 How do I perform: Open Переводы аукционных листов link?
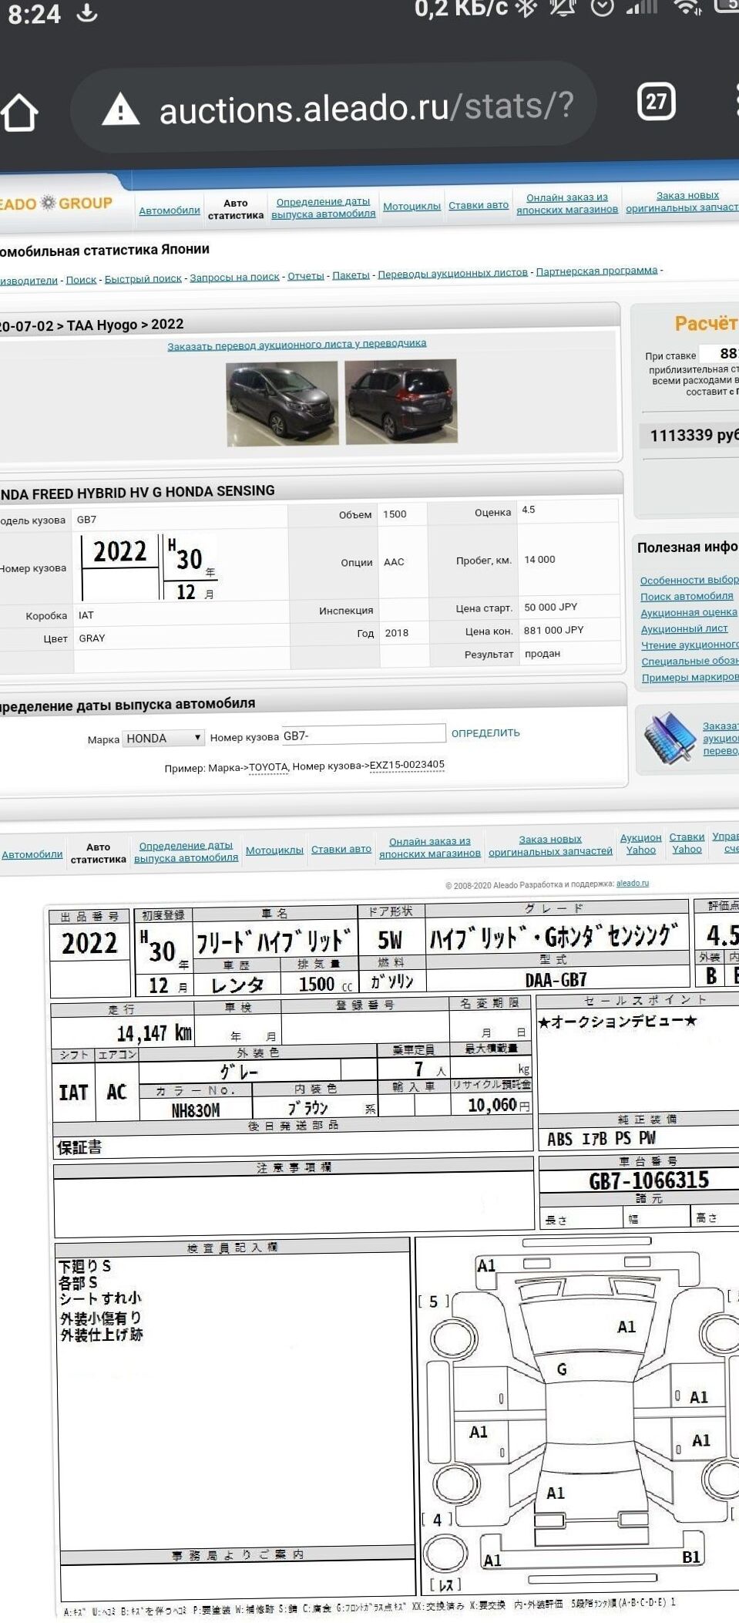(453, 273)
